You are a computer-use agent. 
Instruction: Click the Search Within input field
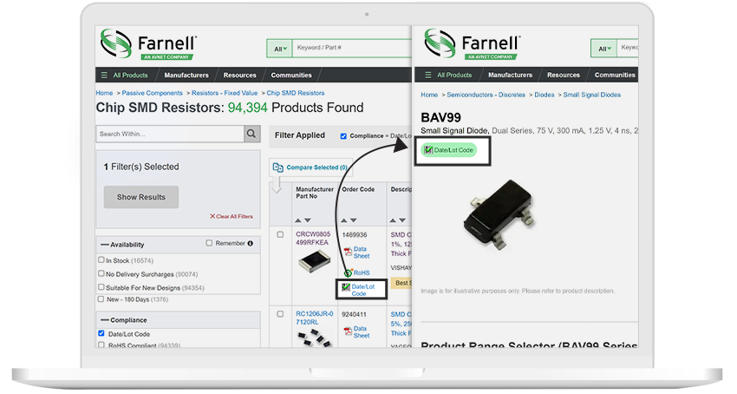168,134
